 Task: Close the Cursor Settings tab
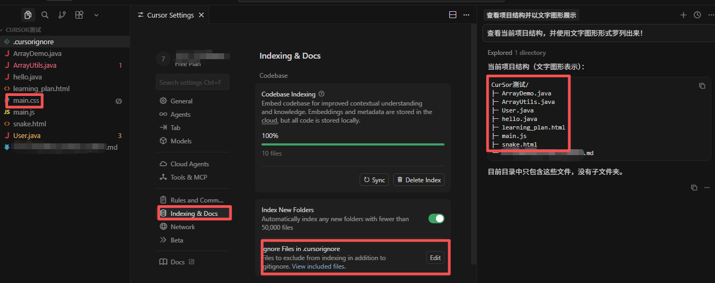click(x=201, y=15)
